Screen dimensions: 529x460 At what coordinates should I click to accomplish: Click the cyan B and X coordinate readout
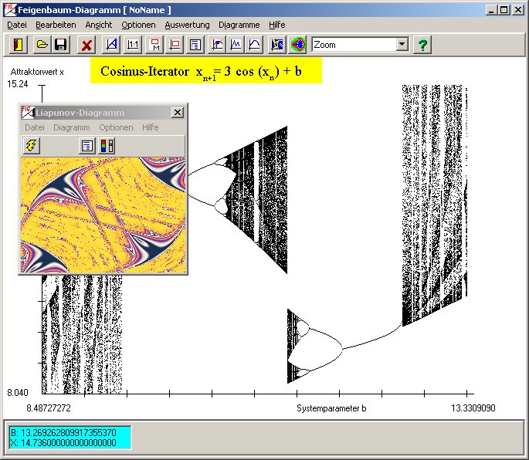70,438
